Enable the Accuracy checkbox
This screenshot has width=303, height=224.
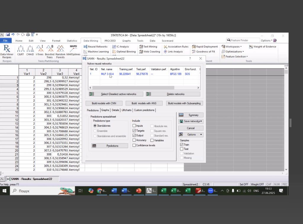tap(134, 140)
